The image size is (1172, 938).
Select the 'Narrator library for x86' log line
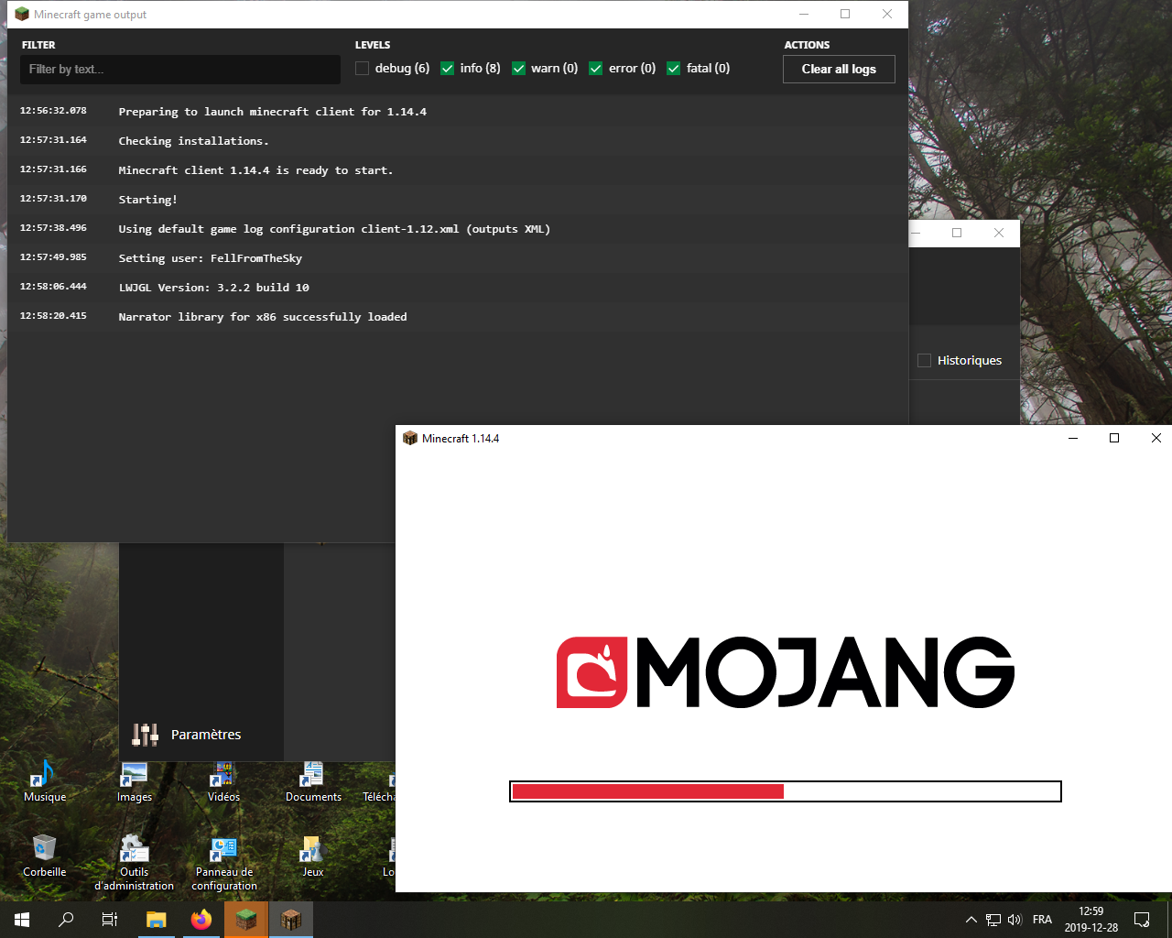pos(458,317)
